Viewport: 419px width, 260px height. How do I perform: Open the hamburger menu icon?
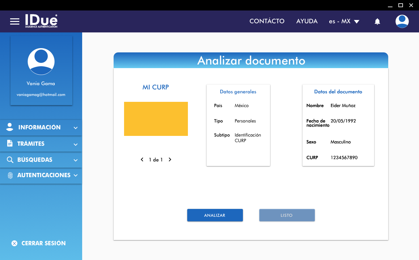pos(15,22)
